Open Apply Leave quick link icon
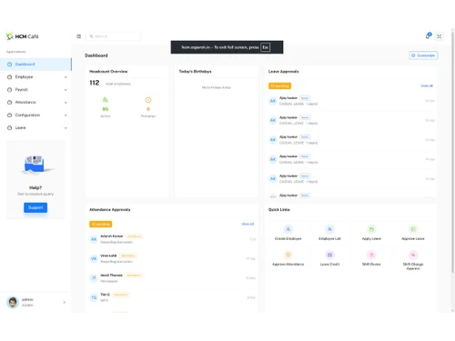The height and width of the screenshot is (341, 455). pos(371,229)
